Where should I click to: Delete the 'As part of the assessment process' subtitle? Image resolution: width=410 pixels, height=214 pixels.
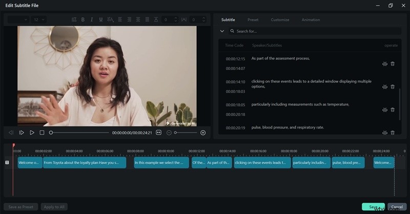tap(393, 64)
